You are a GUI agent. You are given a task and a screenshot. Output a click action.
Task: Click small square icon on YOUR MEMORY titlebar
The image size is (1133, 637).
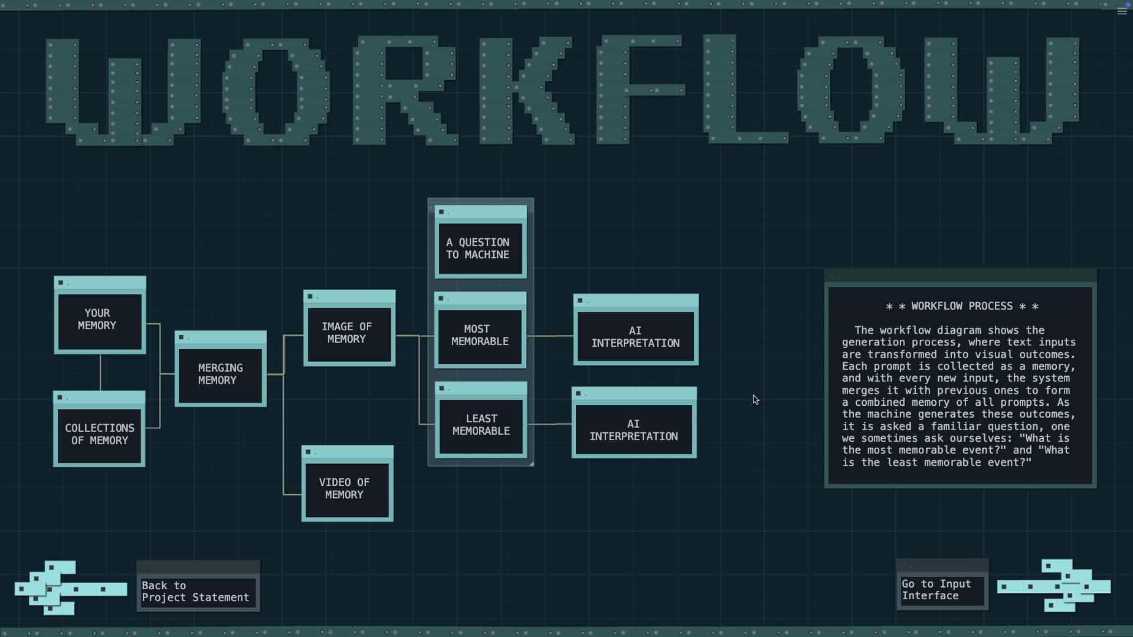(x=61, y=283)
